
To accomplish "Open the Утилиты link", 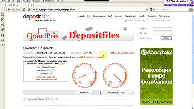I will click(119, 16).
